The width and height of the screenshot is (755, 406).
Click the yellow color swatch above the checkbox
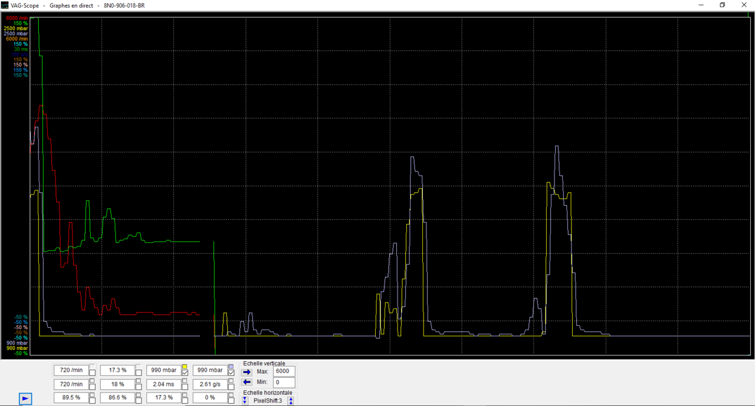click(x=185, y=367)
